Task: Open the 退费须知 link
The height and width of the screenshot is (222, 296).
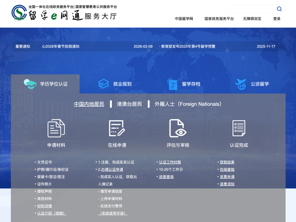Action: (227, 184)
